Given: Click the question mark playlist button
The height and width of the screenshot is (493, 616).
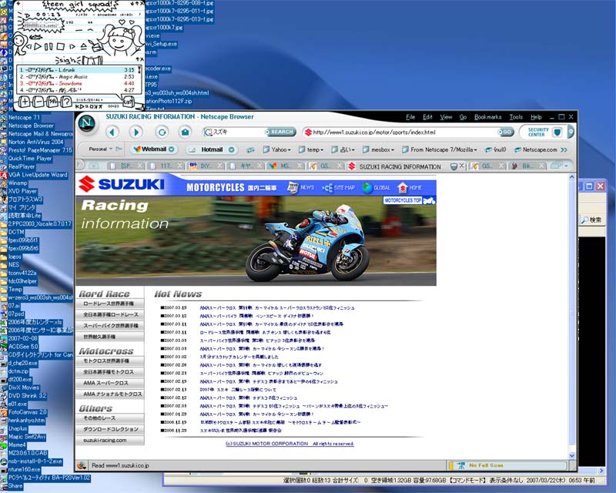Looking at the screenshot, I should 66,102.
